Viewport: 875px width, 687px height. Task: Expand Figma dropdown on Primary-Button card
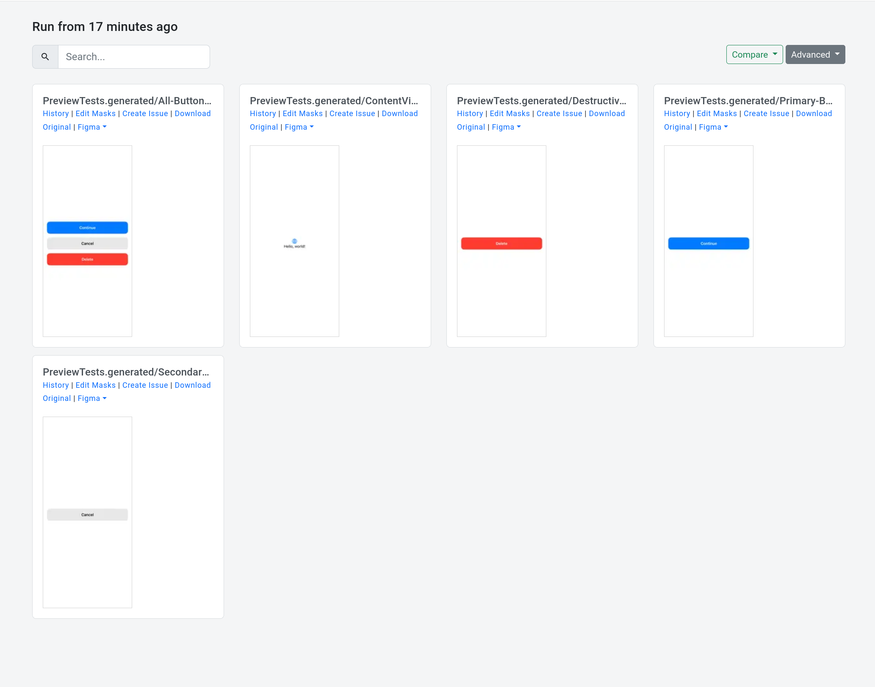click(x=713, y=127)
